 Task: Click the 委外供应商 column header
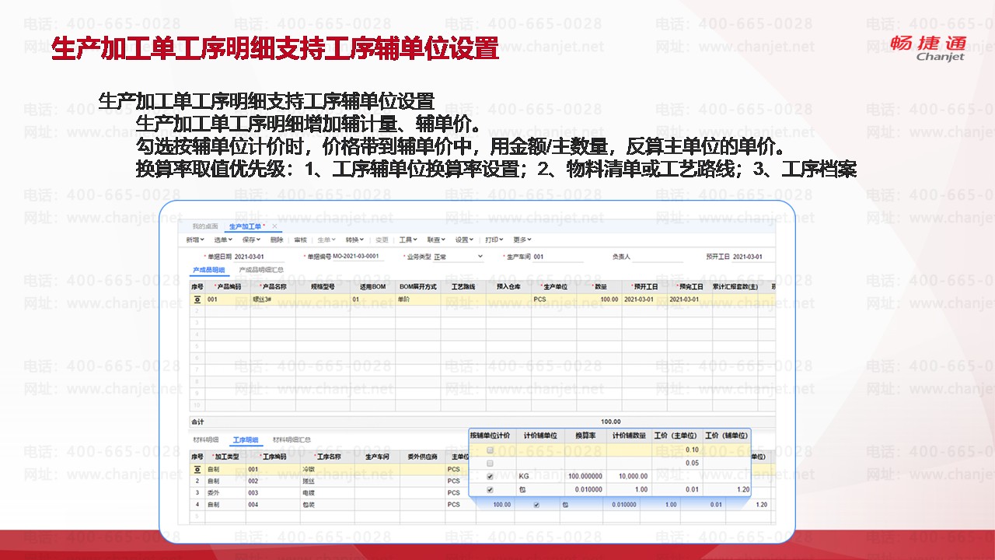click(423, 457)
